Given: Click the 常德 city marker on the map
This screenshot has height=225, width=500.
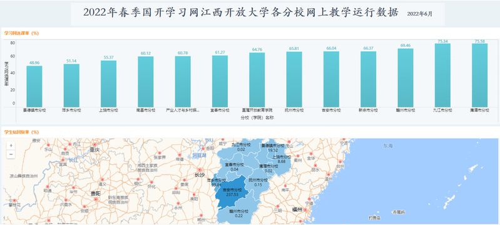Looking at the screenshot, I should [179, 154].
